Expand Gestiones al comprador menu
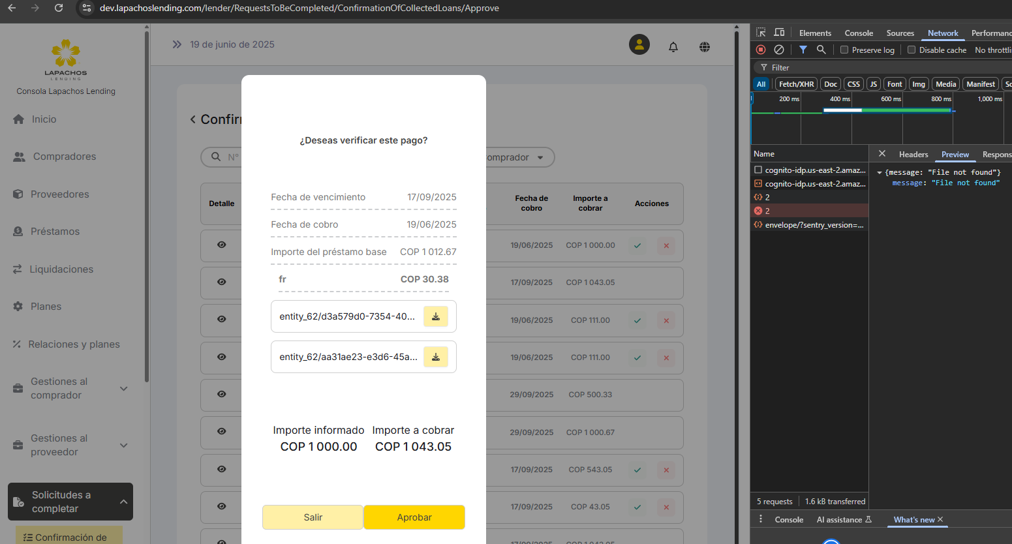Screen dimensions: 1012x544 (x=123, y=389)
